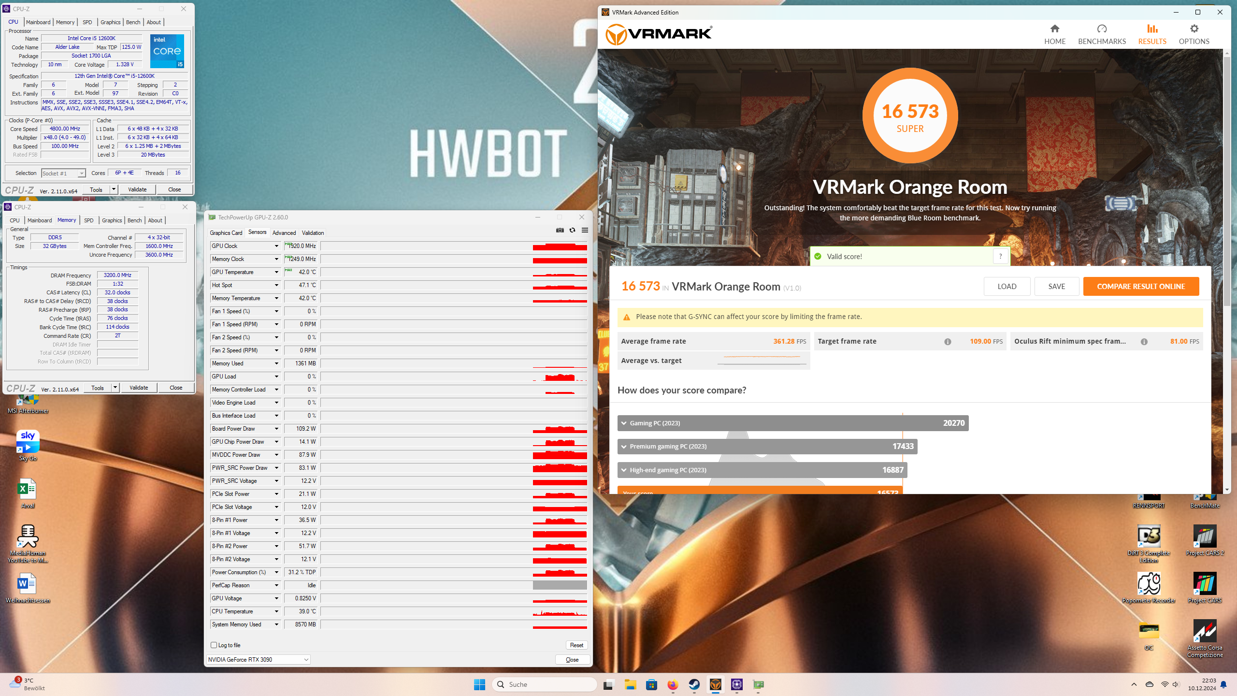
Task: Open Project CARS 2 shortcut
Action: click(x=1205, y=540)
